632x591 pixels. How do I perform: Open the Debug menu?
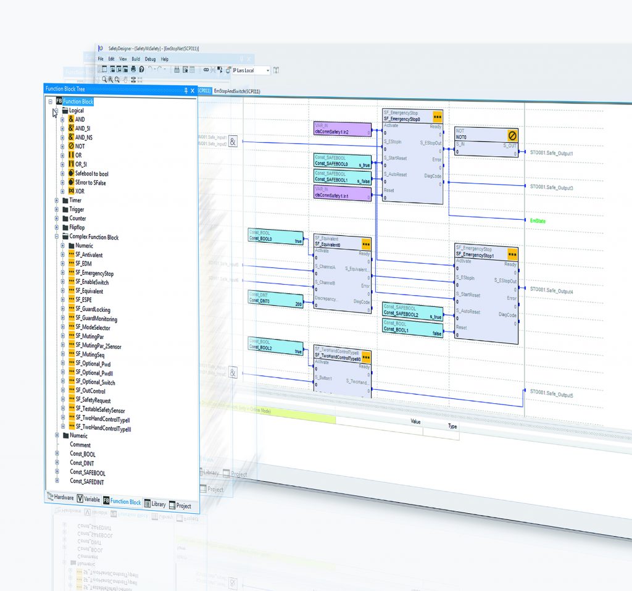point(151,59)
